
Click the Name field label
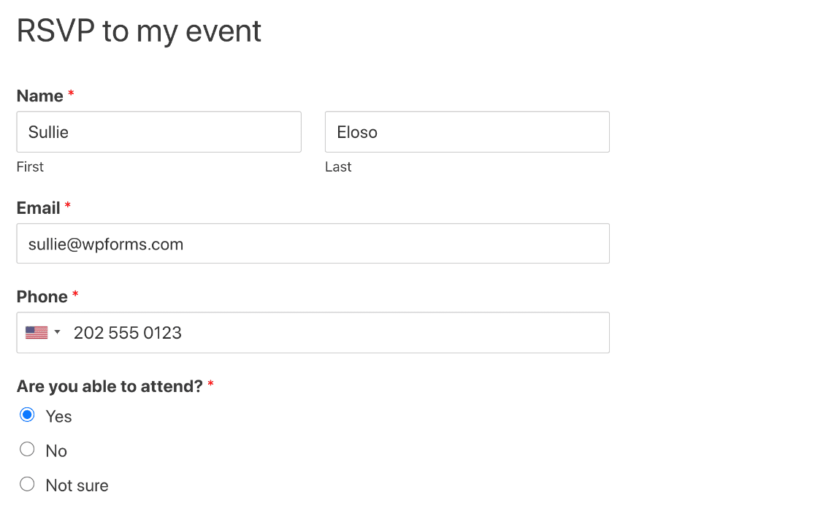[39, 96]
